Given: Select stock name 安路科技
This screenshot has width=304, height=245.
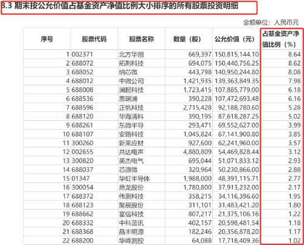Looking at the screenshot, I should [x=131, y=134].
